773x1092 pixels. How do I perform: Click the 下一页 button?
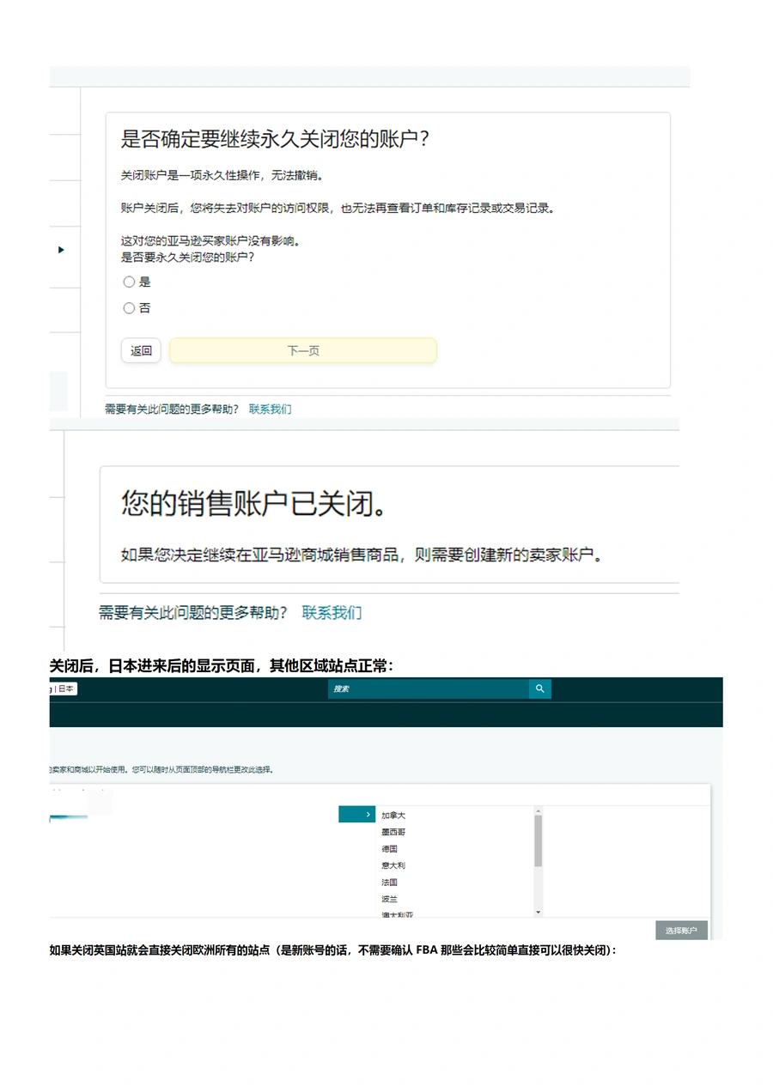(x=303, y=350)
